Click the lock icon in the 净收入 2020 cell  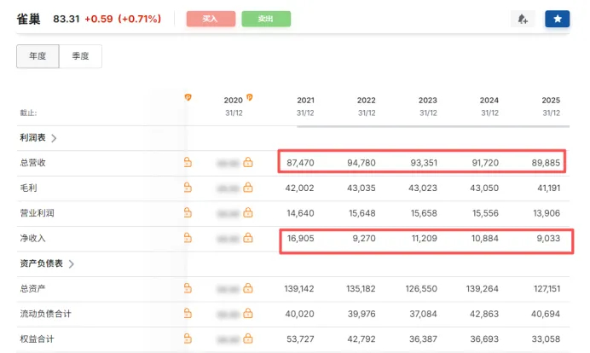click(x=248, y=239)
